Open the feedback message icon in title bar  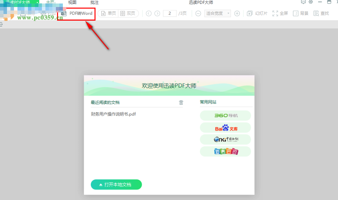click(x=303, y=2)
